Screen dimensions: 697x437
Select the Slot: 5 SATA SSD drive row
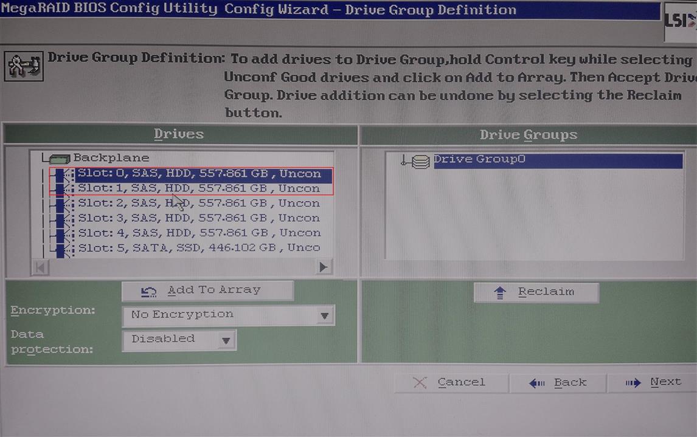pos(199,248)
